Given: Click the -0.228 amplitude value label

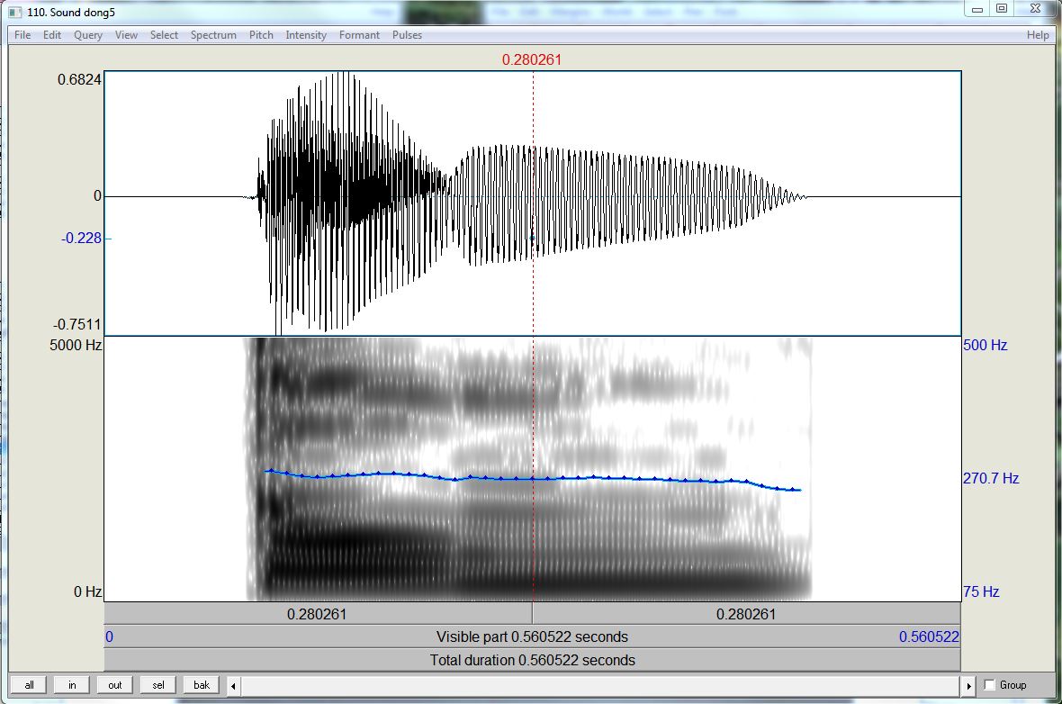Looking at the screenshot, I should 81,238.
